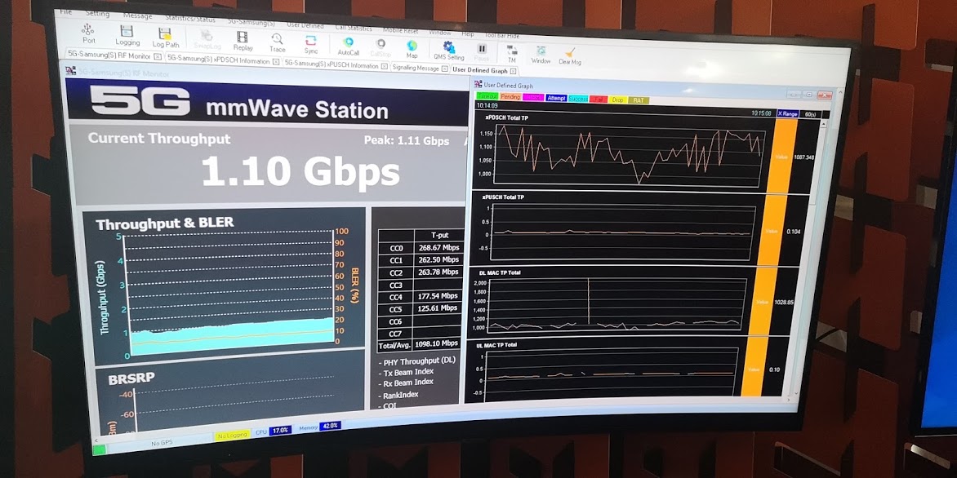Click the Peak: 1.11 Gbps label

pos(407,141)
